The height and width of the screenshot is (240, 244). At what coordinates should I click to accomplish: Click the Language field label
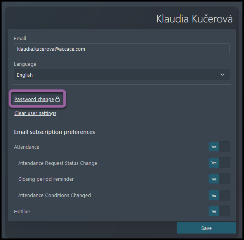[25, 64]
